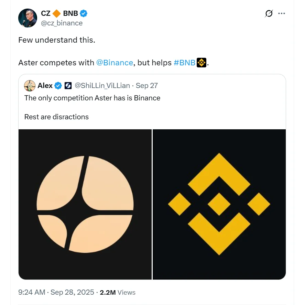Viewport: 304px width, 305px height.
Task: View the 2.2M Views analytics
Action: [x=118, y=292]
